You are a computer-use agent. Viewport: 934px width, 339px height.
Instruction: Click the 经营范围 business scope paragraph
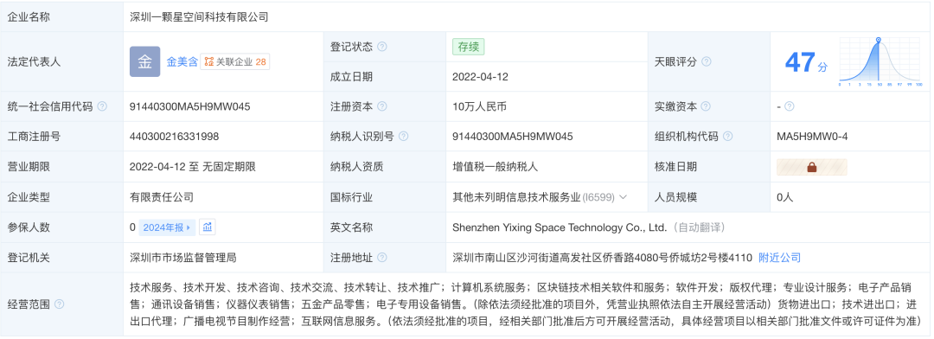click(x=526, y=304)
